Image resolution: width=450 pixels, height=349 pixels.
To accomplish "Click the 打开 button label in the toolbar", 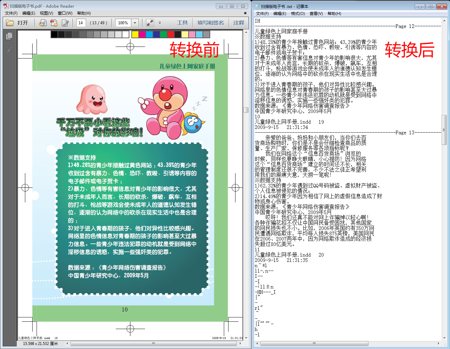I will pyautogui.click(x=23, y=23).
